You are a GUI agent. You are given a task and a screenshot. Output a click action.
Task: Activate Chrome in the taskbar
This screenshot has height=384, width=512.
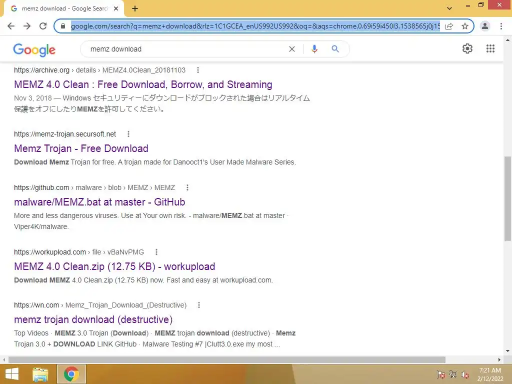tap(71, 374)
